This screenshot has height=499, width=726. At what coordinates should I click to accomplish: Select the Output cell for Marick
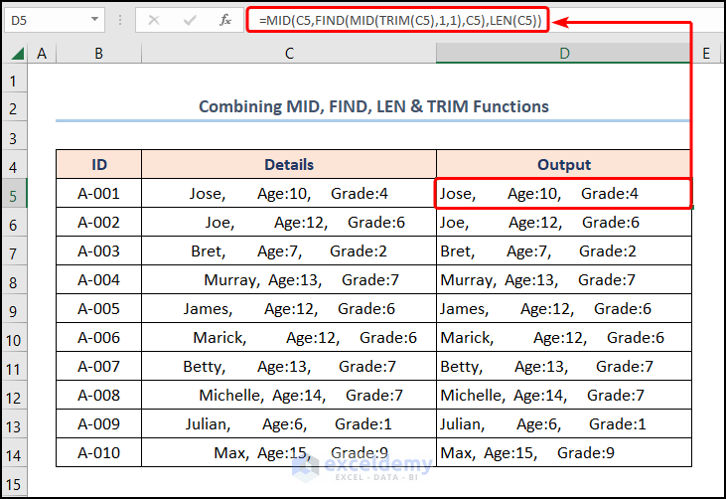point(563,337)
